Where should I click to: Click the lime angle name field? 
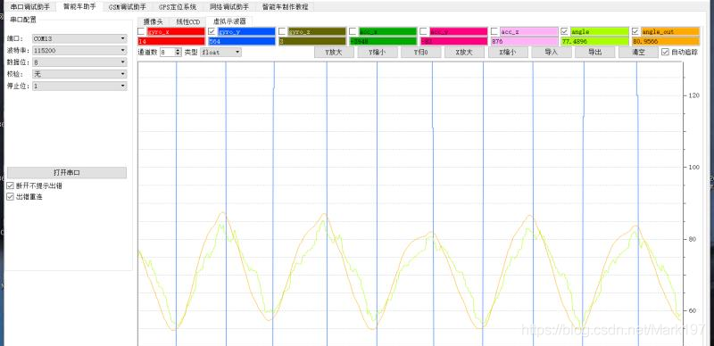[x=599, y=31]
